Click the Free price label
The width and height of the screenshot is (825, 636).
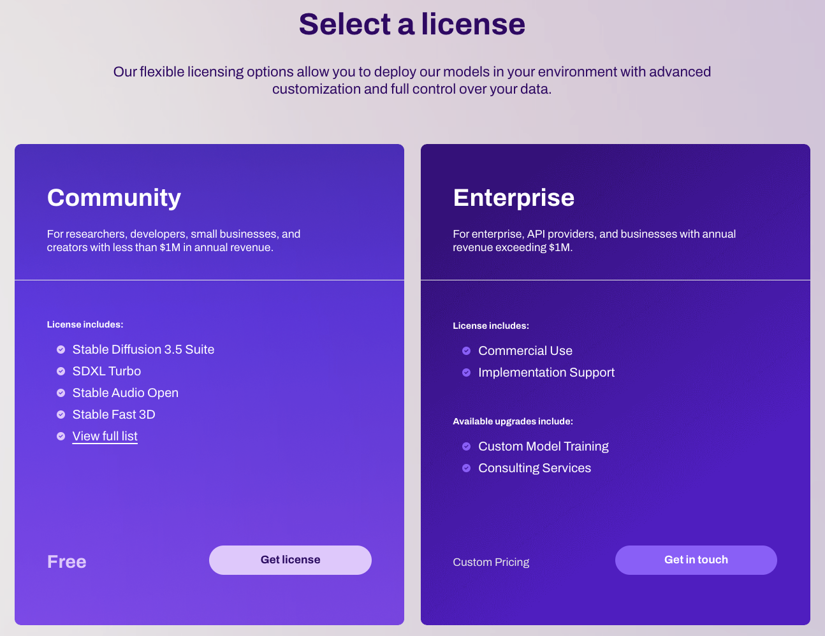point(67,562)
